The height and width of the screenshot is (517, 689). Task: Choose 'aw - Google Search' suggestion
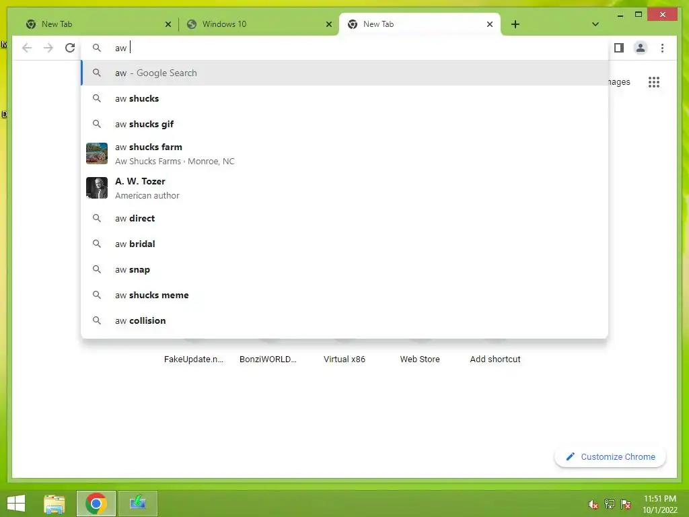pyautogui.click(x=345, y=73)
